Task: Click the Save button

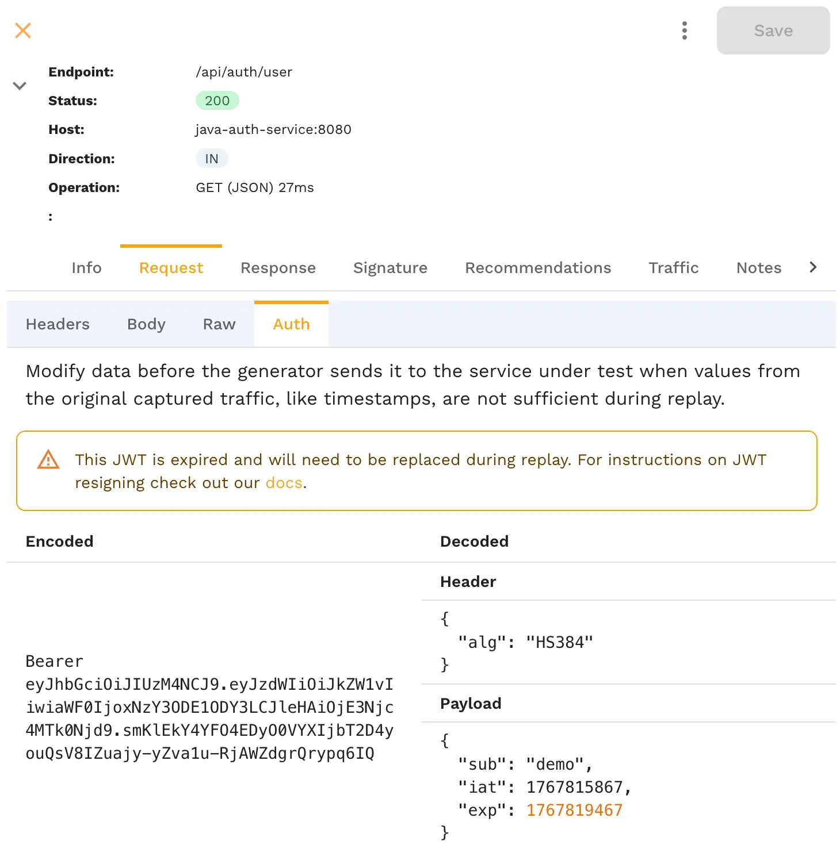Action: pos(773,30)
